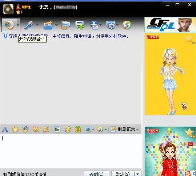Click the 签到领价值1250币豪礼 link
Image resolution: width=196 pixels, height=176 pixels.
pos(25,174)
